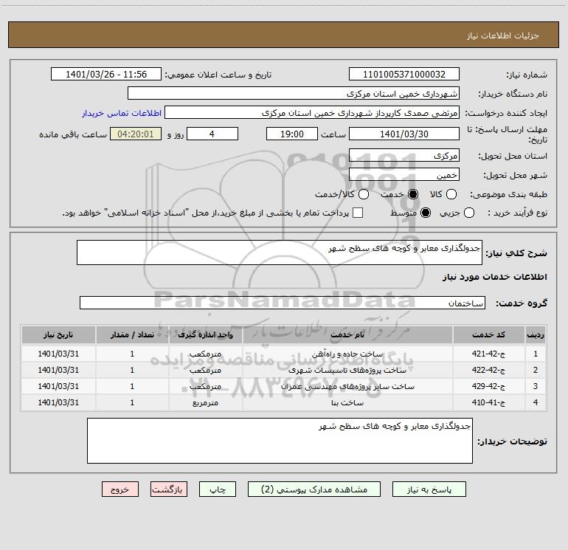Click the announcement date field 1401/03/26 - 11:56
The width and height of the screenshot is (568, 550).
(x=106, y=74)
